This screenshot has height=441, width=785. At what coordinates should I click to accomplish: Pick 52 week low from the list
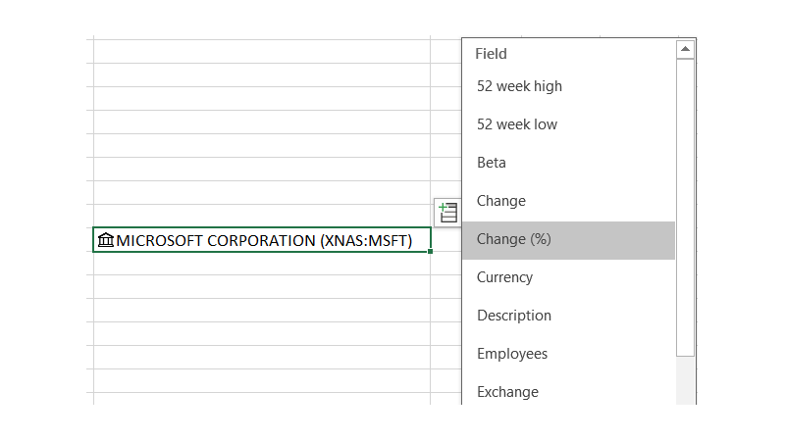coord(517,124)
